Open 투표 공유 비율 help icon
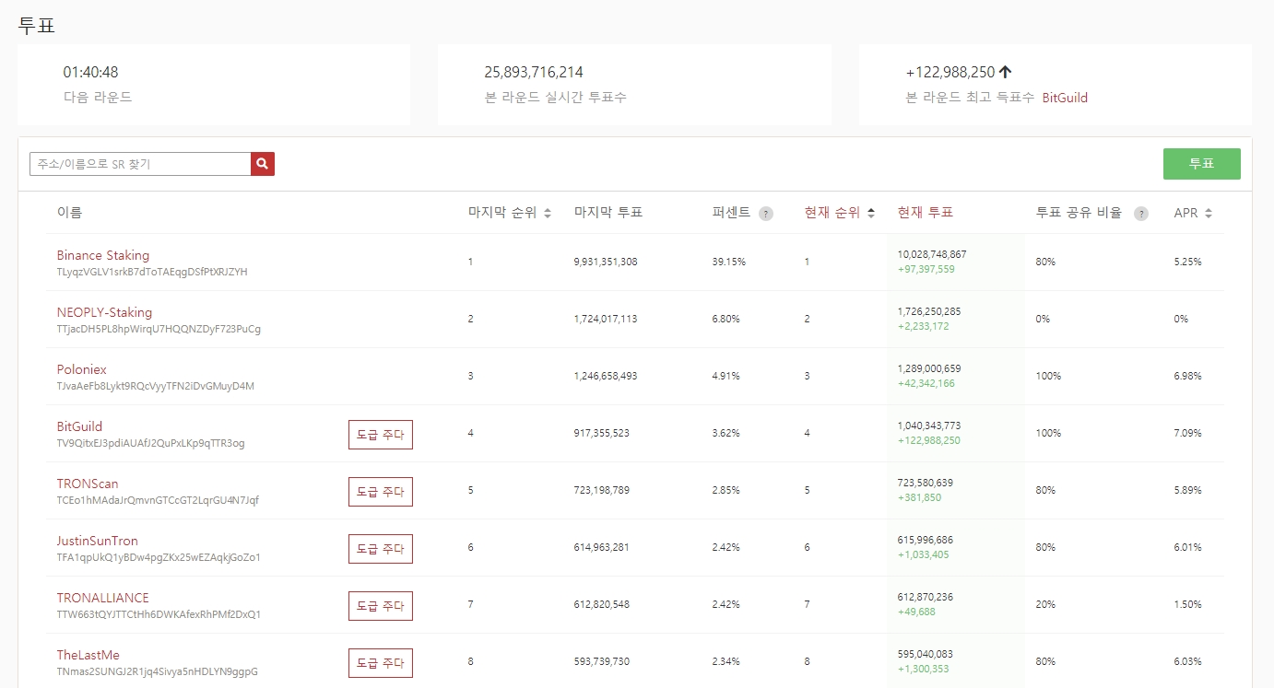This screenshot has height=688, width=1274. tap(1141, 214)
